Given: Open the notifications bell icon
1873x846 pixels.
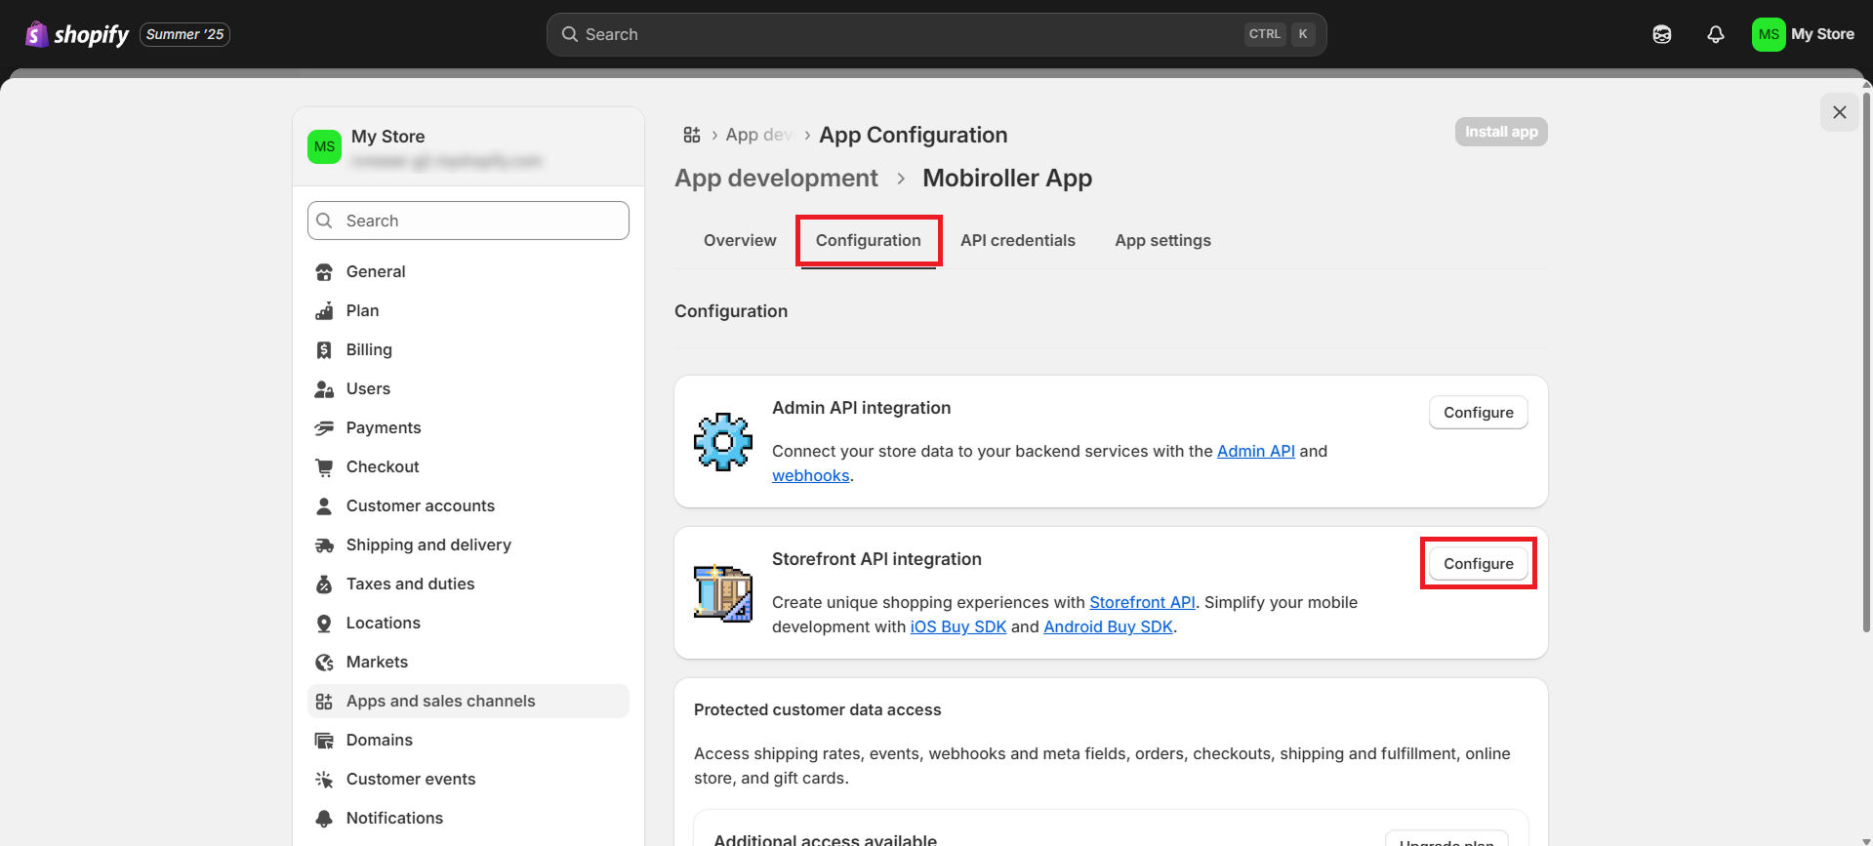Looking at the screenshot, I should 1716,34.
